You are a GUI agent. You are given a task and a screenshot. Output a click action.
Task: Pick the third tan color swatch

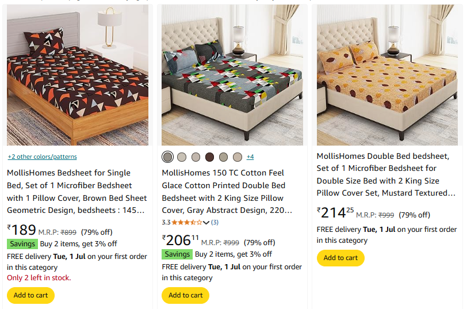tap(196, 157)
